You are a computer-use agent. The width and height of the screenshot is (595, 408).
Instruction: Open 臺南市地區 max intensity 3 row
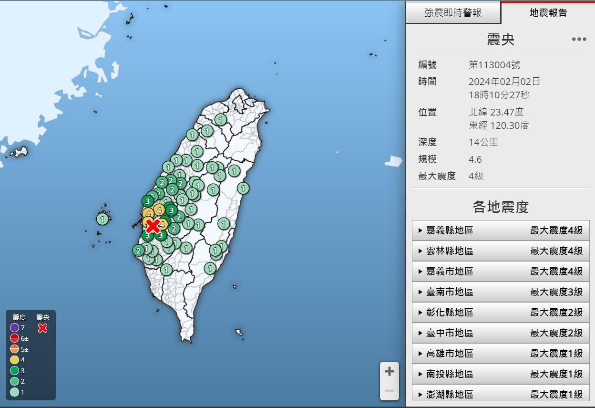click(x=501, y=292)
